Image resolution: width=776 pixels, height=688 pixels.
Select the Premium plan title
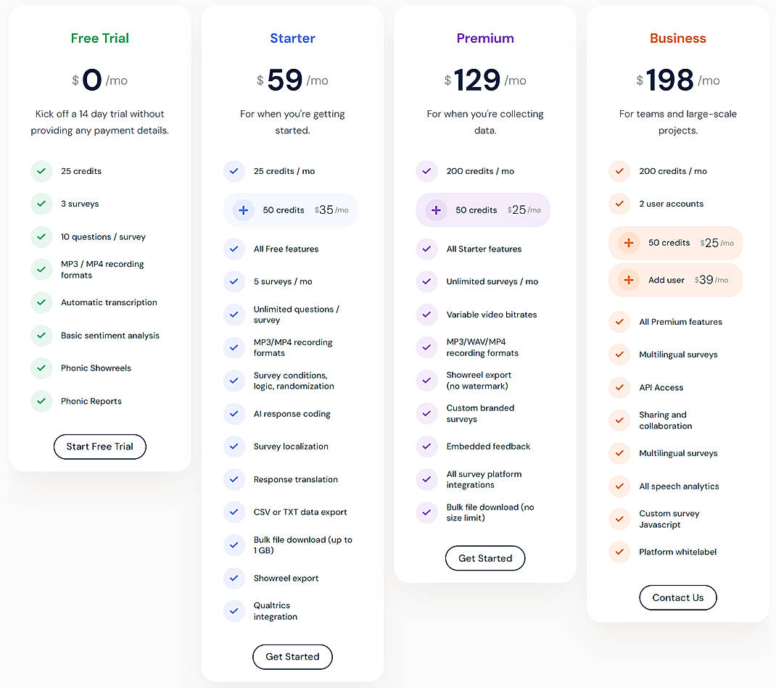click(485, 38)
